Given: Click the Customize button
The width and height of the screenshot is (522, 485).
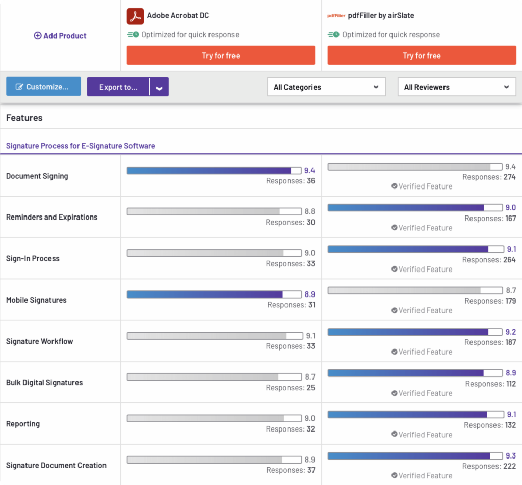Looking at the screenshot, I should click(x=43, y=87).
